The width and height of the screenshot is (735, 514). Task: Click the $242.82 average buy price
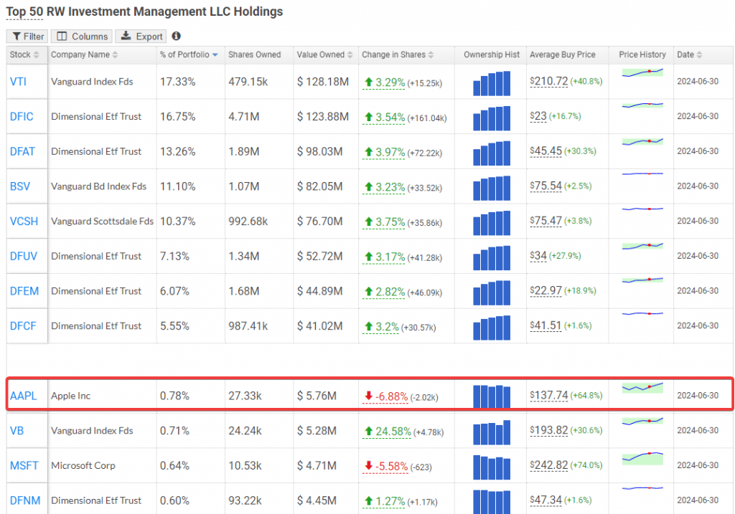coord(549,465)
